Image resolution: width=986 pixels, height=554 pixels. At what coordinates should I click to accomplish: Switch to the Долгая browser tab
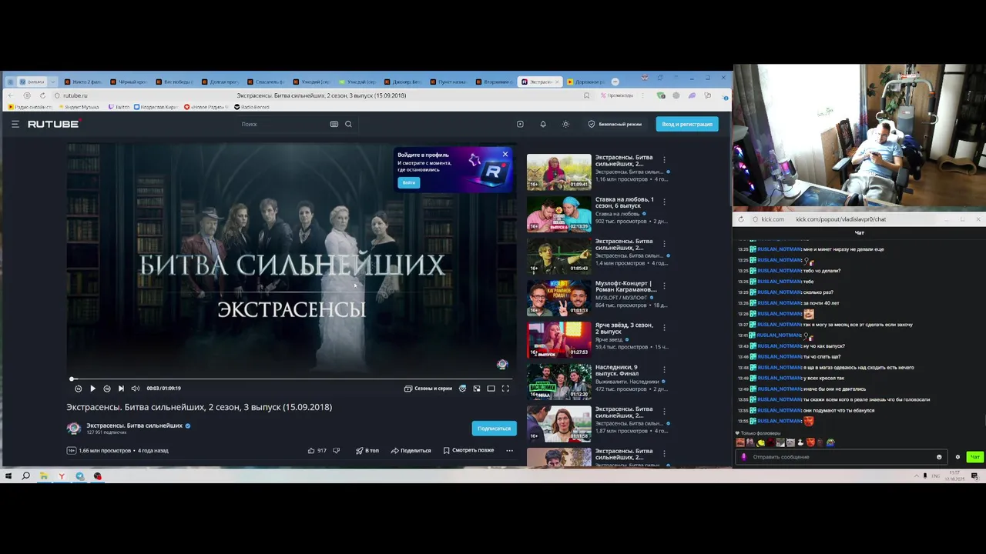(x=220, y=82)
